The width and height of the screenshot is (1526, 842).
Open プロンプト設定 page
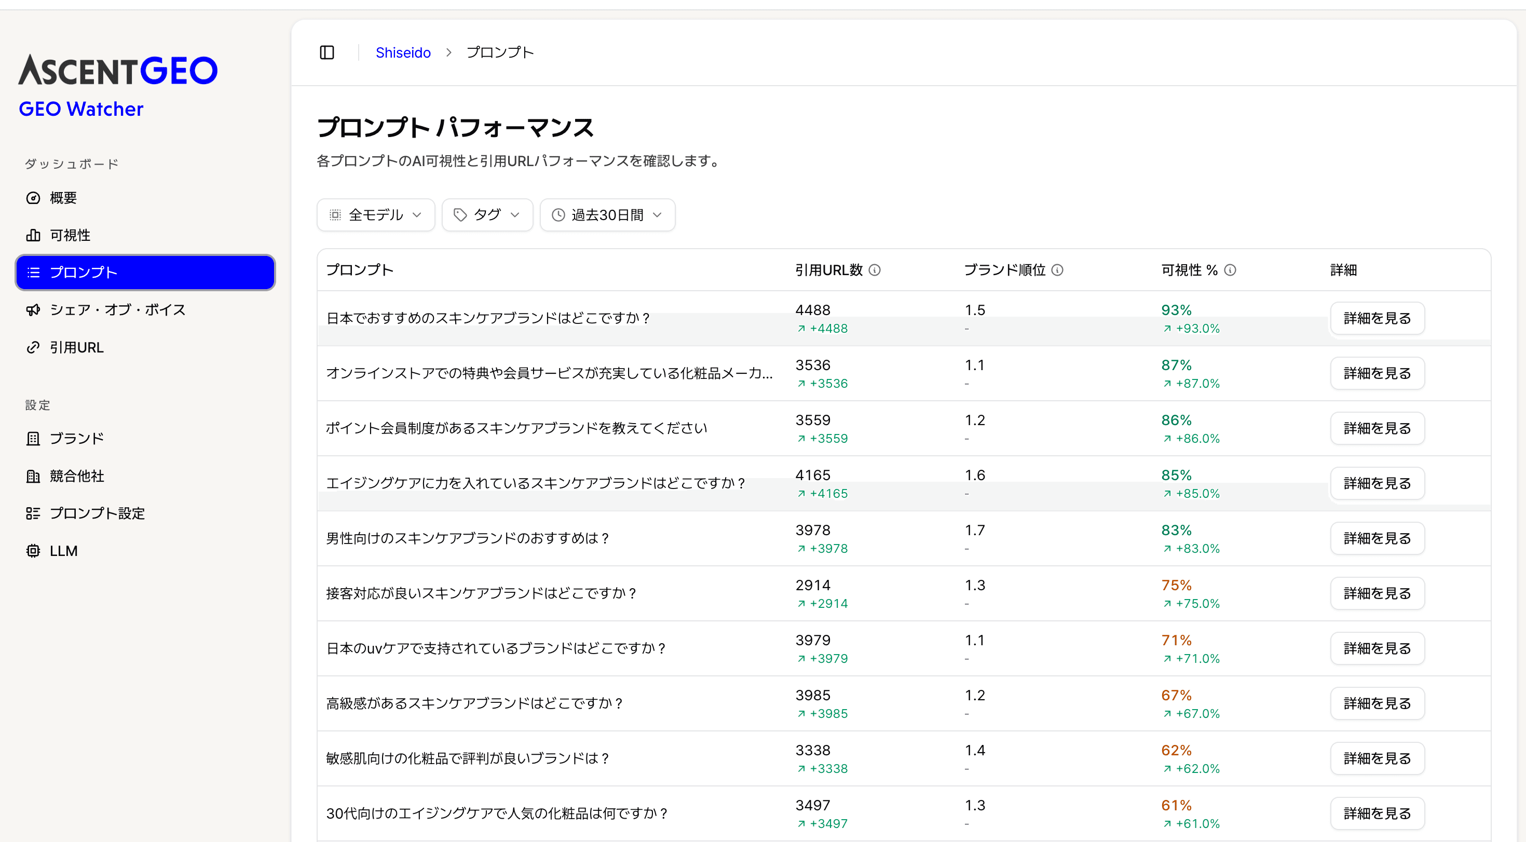tap(145, 513)
